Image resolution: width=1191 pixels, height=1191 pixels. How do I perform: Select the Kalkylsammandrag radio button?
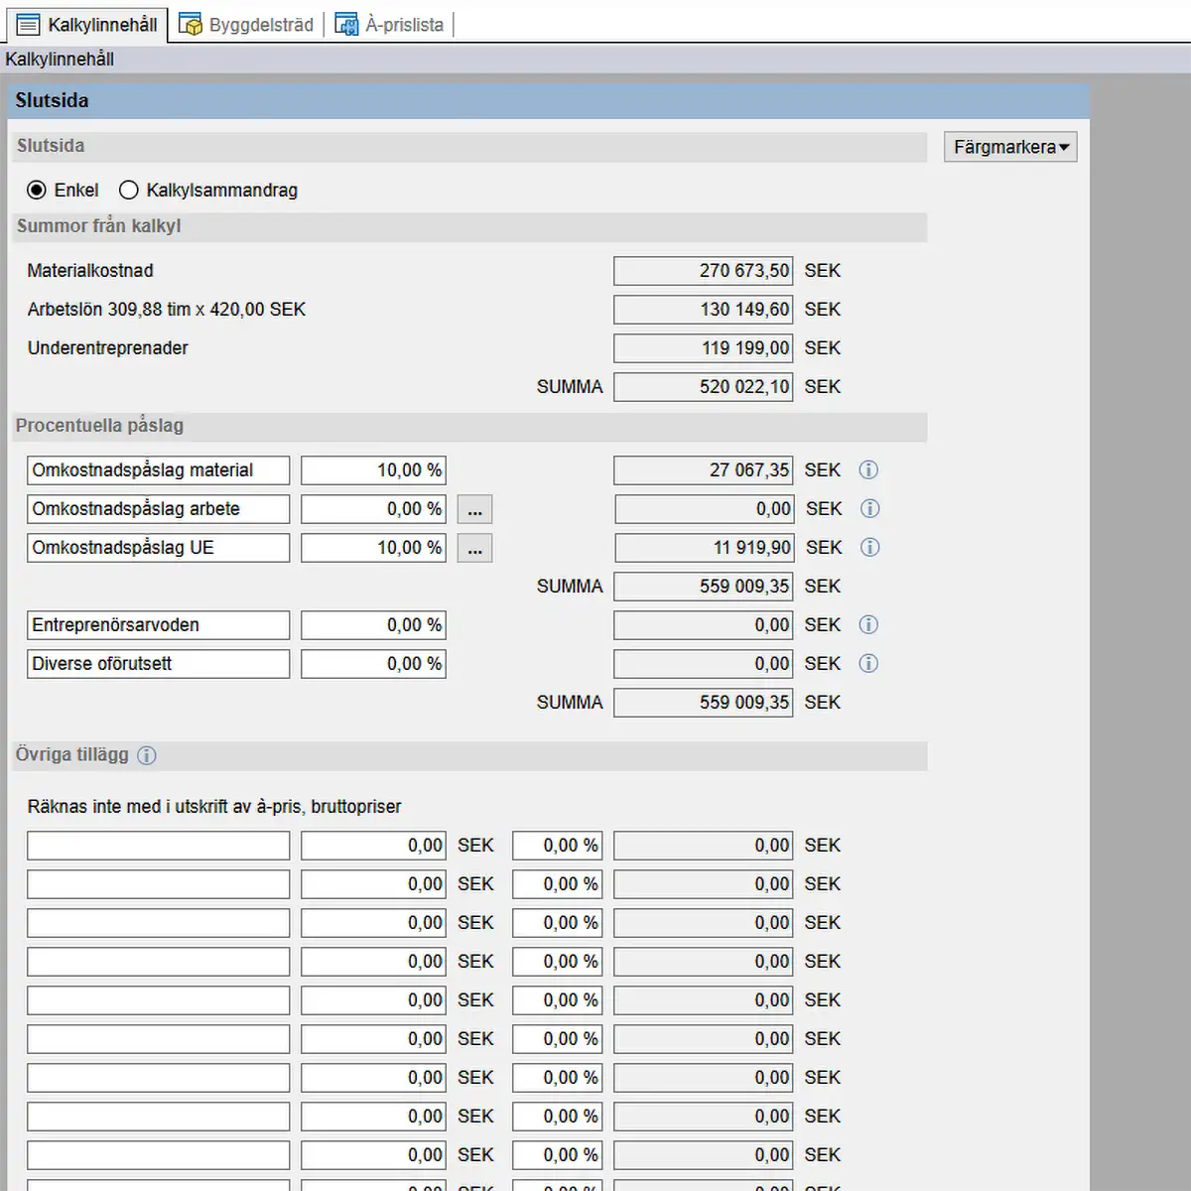(x=129, y=191)
